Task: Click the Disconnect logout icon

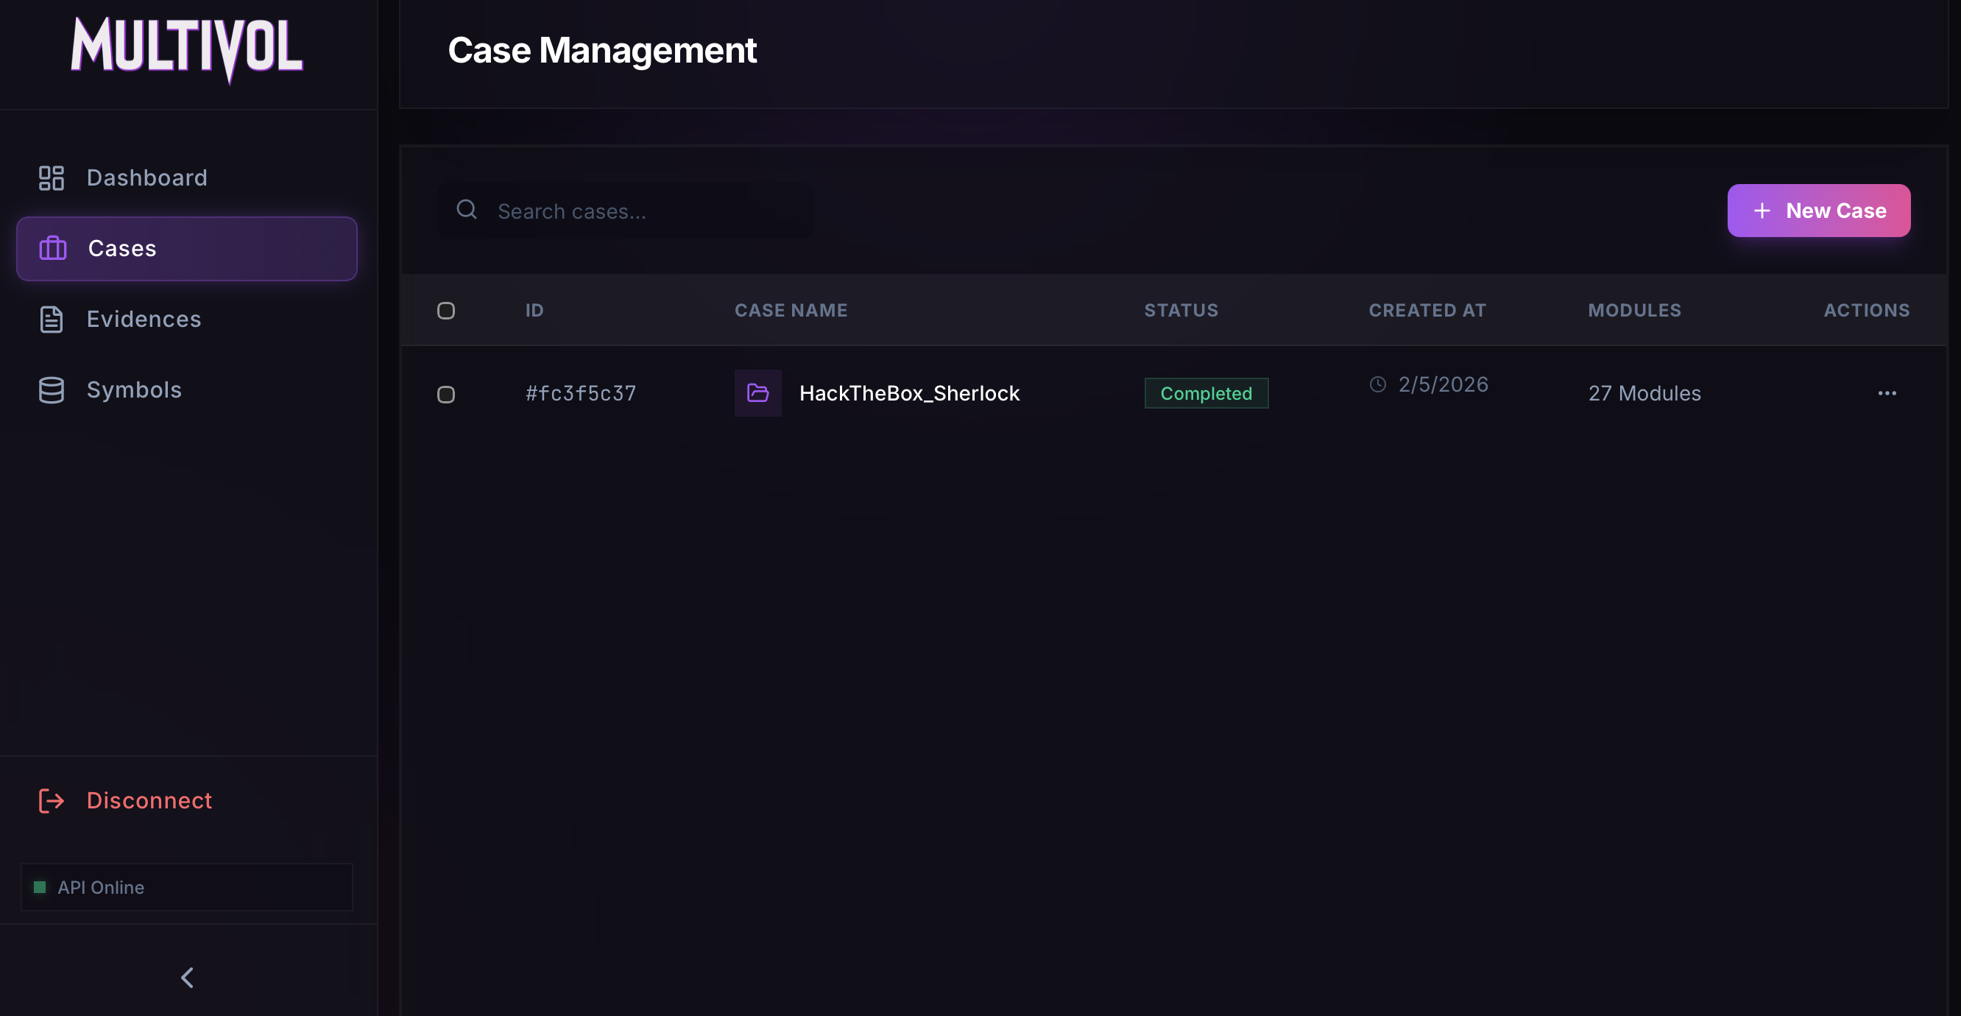Action: pos(51,800)
